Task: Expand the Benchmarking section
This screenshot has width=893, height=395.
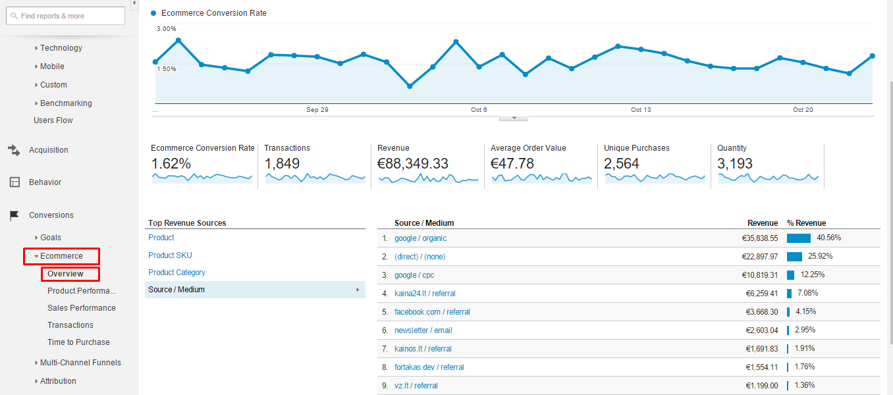Action: coord(66,103)
